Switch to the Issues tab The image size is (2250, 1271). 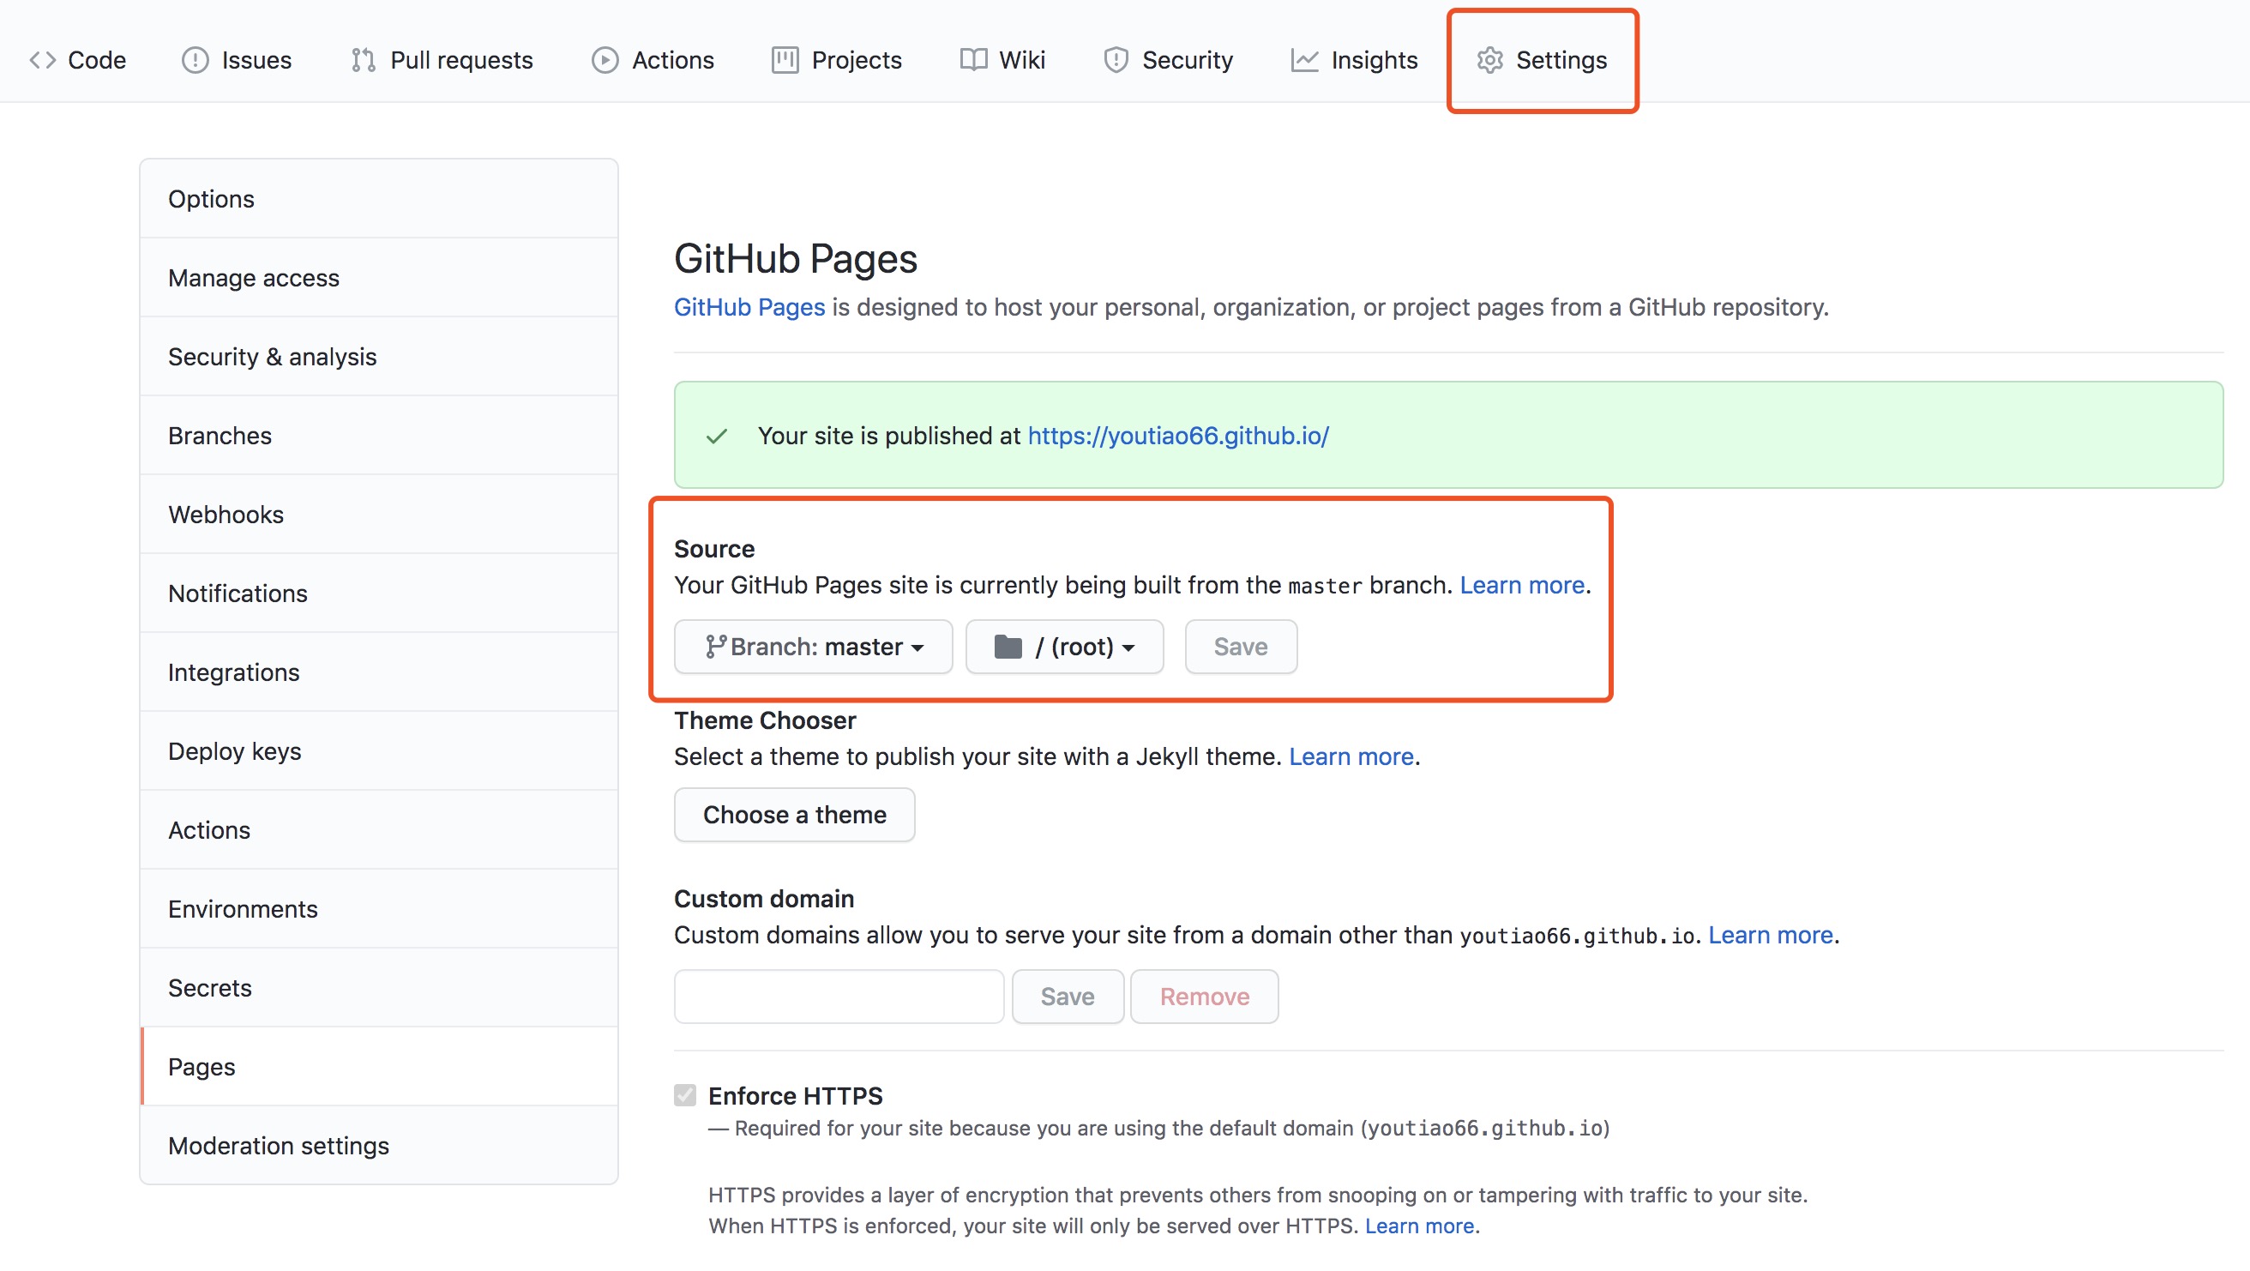(237, 60)
